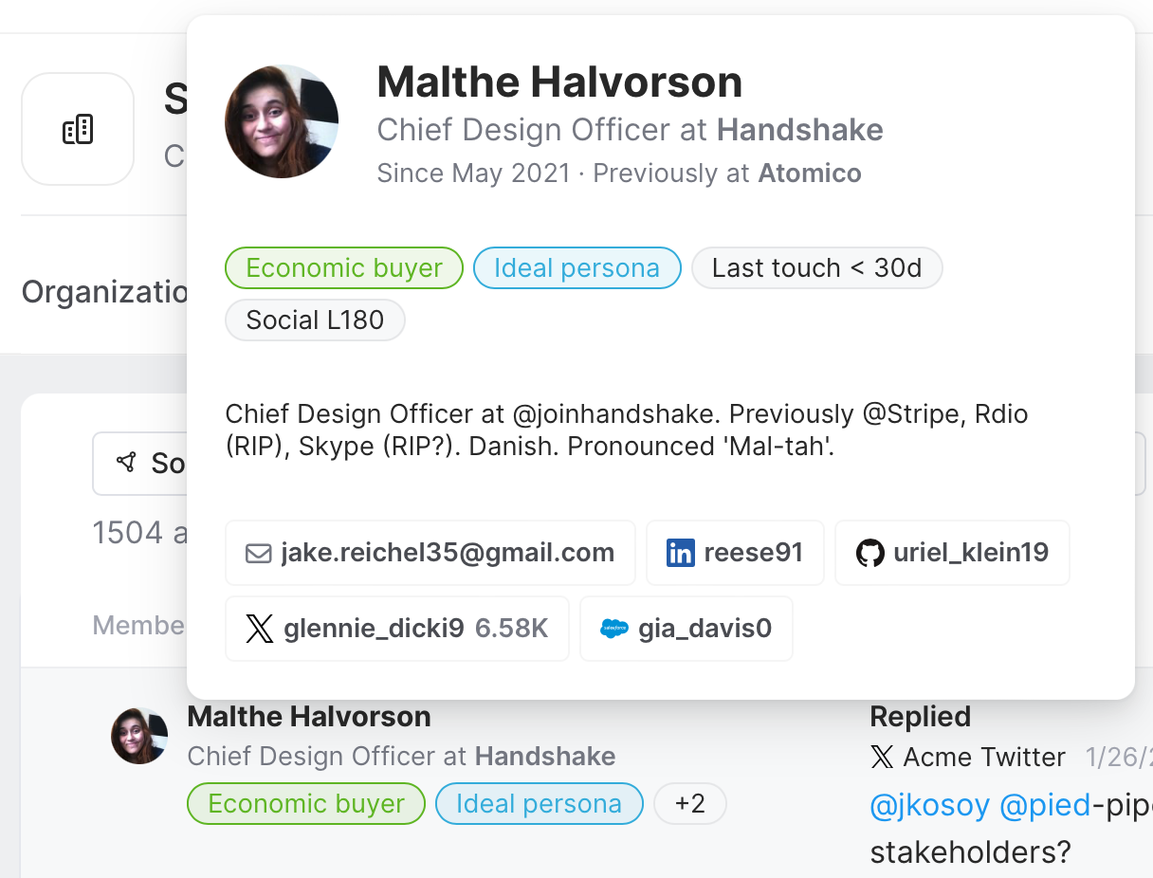The image size is (1153, 878).
Task: Open the Handshake company link in the popup
Action: [799, 130]
